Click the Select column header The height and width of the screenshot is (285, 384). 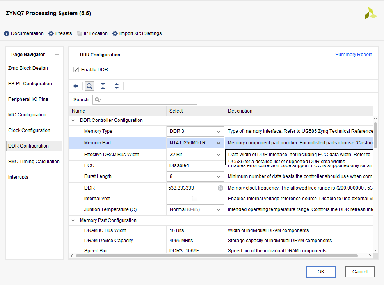point(196,111)
